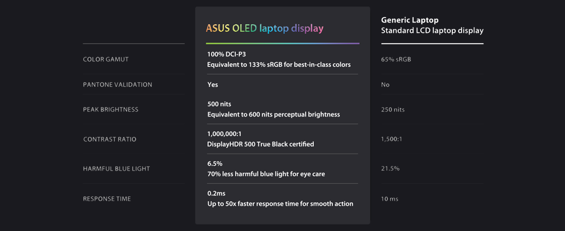Select the Standard LCD laptop display subtitle
565x231 pixels.
(432, 30)
